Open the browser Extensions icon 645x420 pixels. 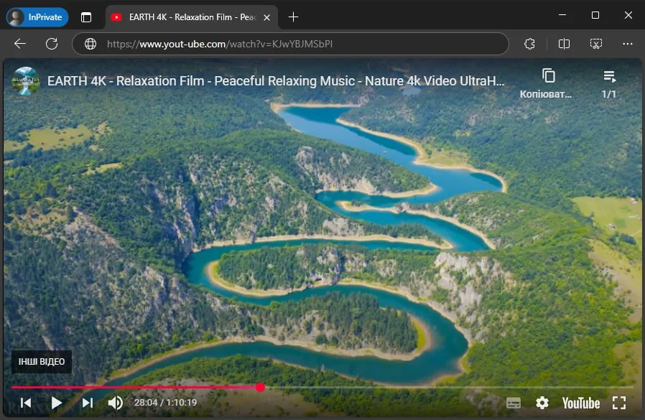point(530,44)
